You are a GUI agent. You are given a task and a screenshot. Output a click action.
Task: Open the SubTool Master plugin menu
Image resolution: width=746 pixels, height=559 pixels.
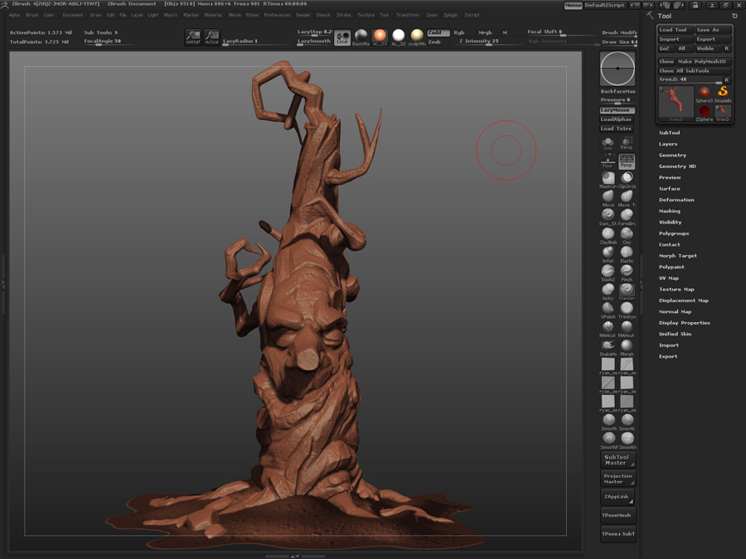click(x=617, y=460)
